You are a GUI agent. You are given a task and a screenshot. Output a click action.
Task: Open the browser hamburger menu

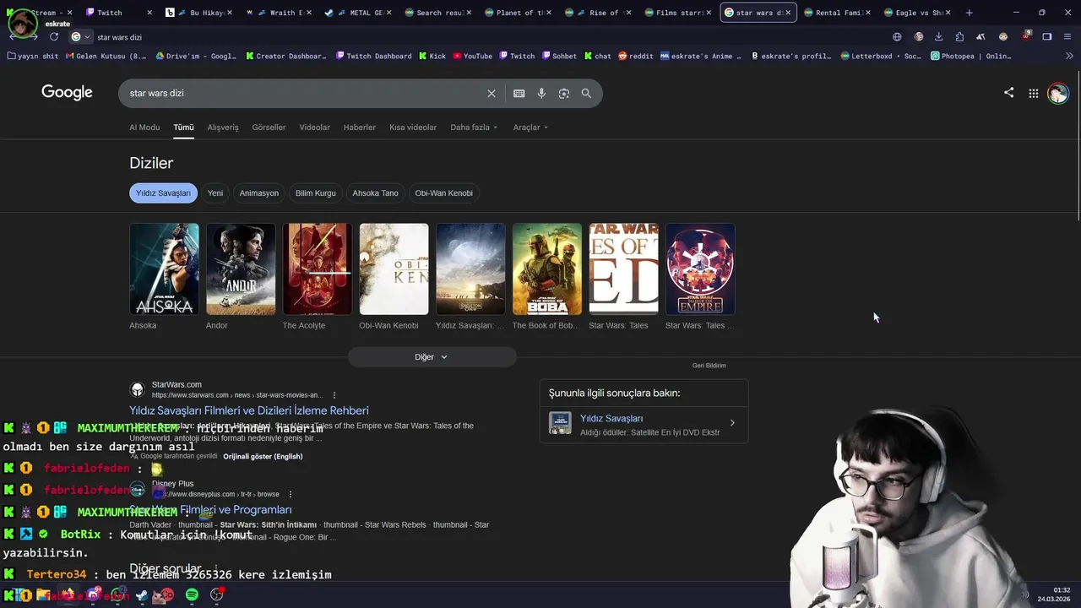coord(1068,37)
